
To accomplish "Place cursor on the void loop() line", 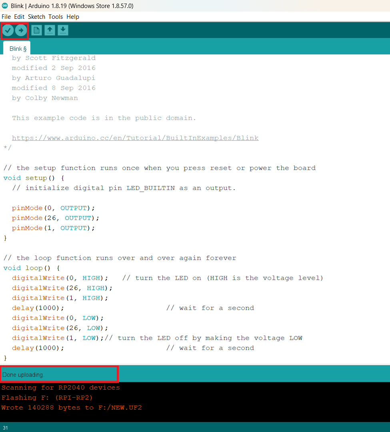I will [x=31, y=268].
